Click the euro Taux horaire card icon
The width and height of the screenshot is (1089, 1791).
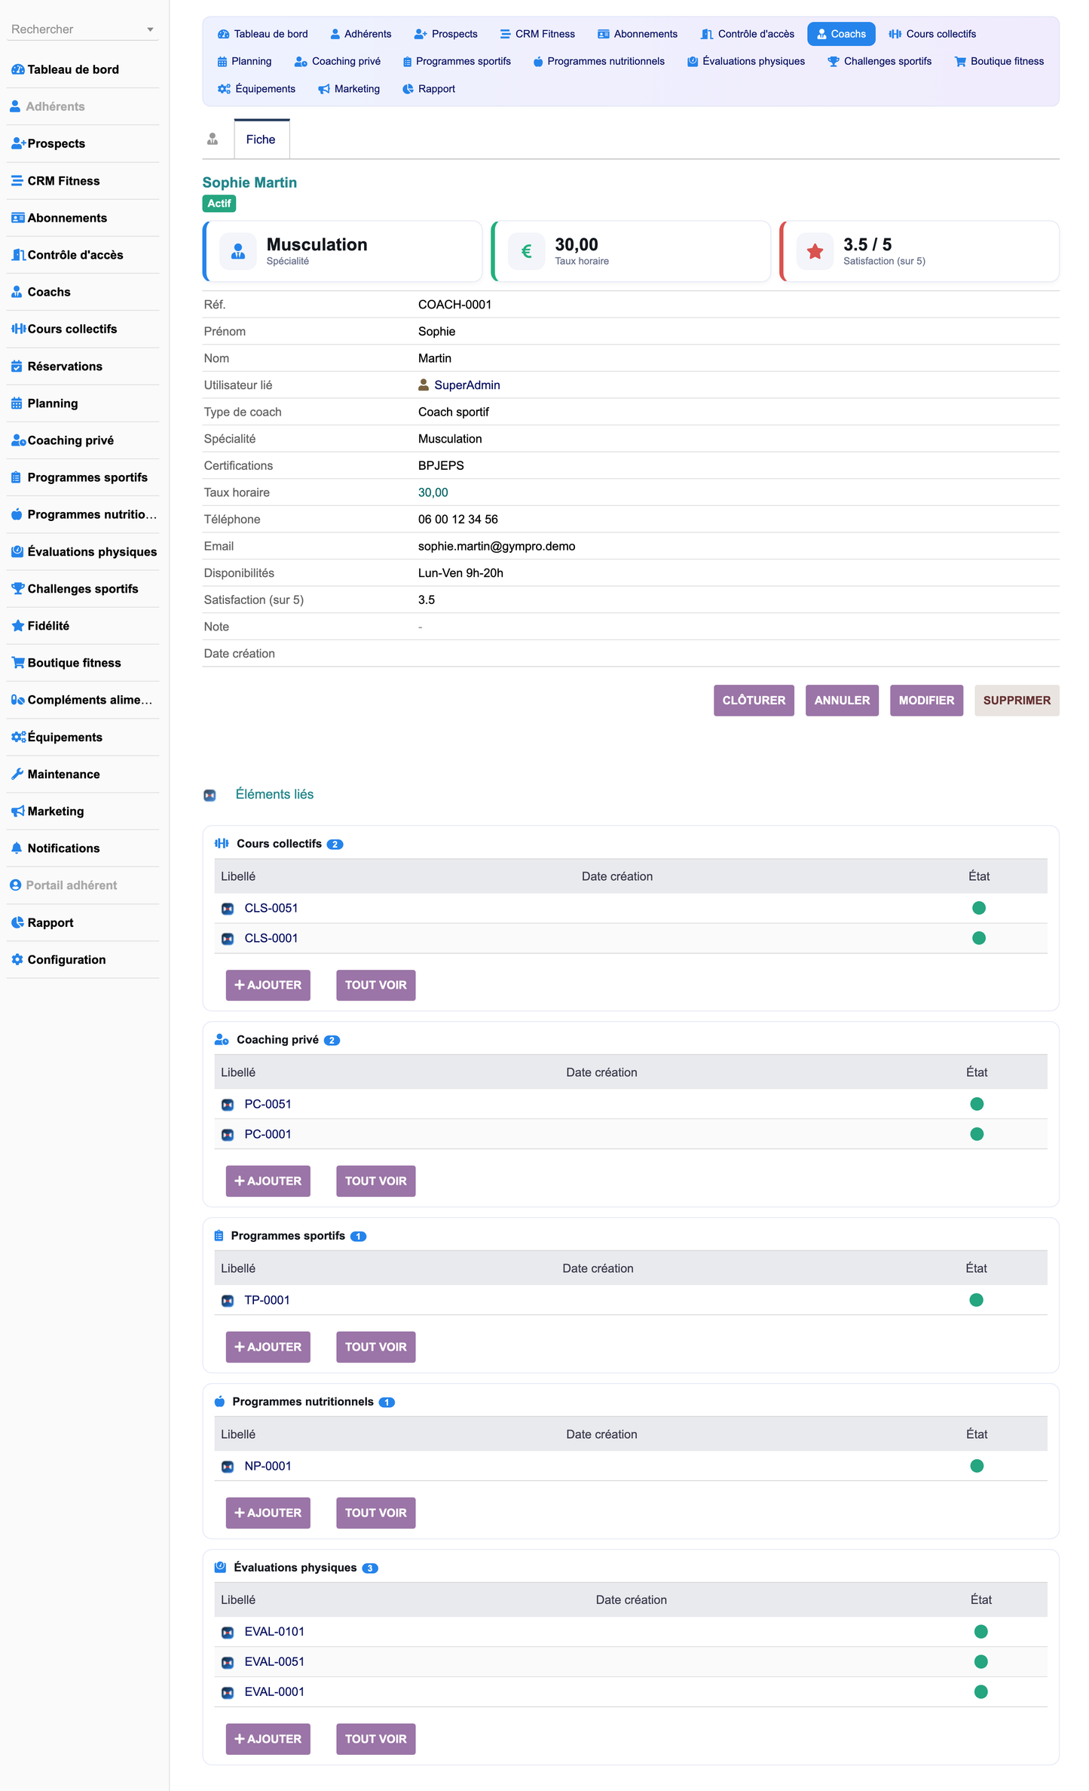point(526,251)
